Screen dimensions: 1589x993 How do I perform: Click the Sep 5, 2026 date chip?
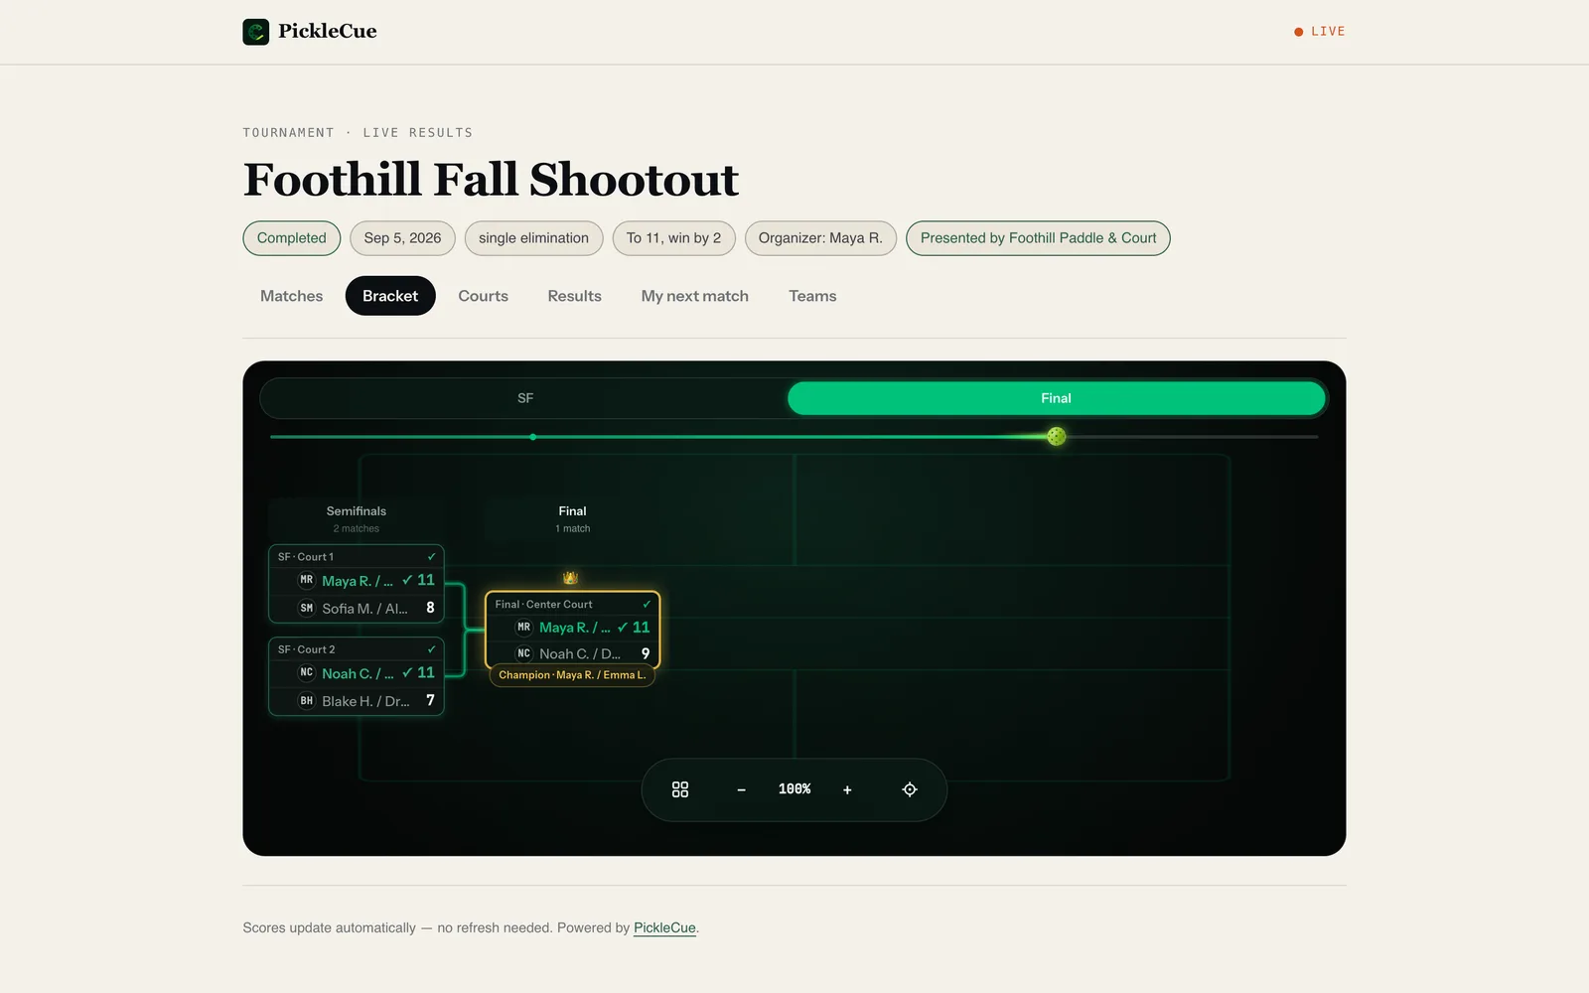coord(402,238)
